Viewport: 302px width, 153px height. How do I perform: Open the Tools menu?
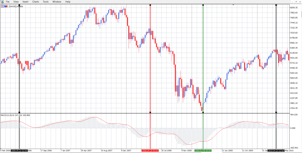[x=46, y=2]
